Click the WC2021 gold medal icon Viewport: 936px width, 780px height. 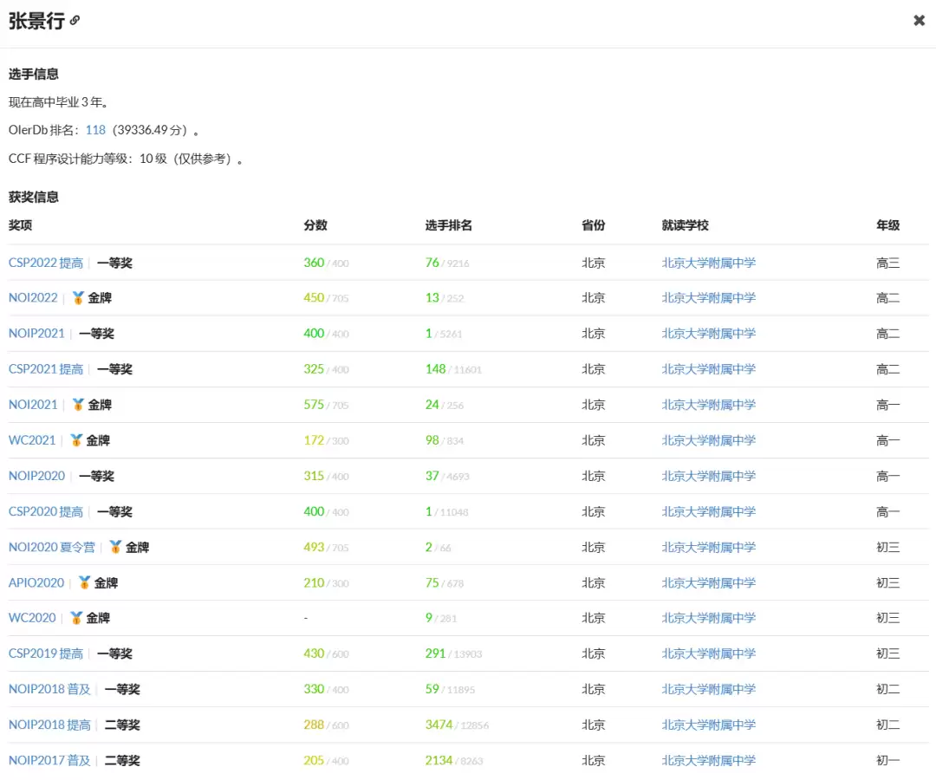[76, 440]
